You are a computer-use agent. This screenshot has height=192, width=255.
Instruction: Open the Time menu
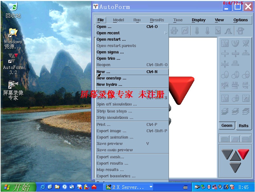point(178,20)
